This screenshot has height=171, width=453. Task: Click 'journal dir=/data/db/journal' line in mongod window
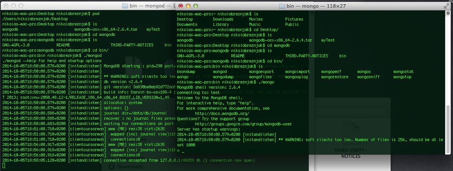tap(135, 113)
